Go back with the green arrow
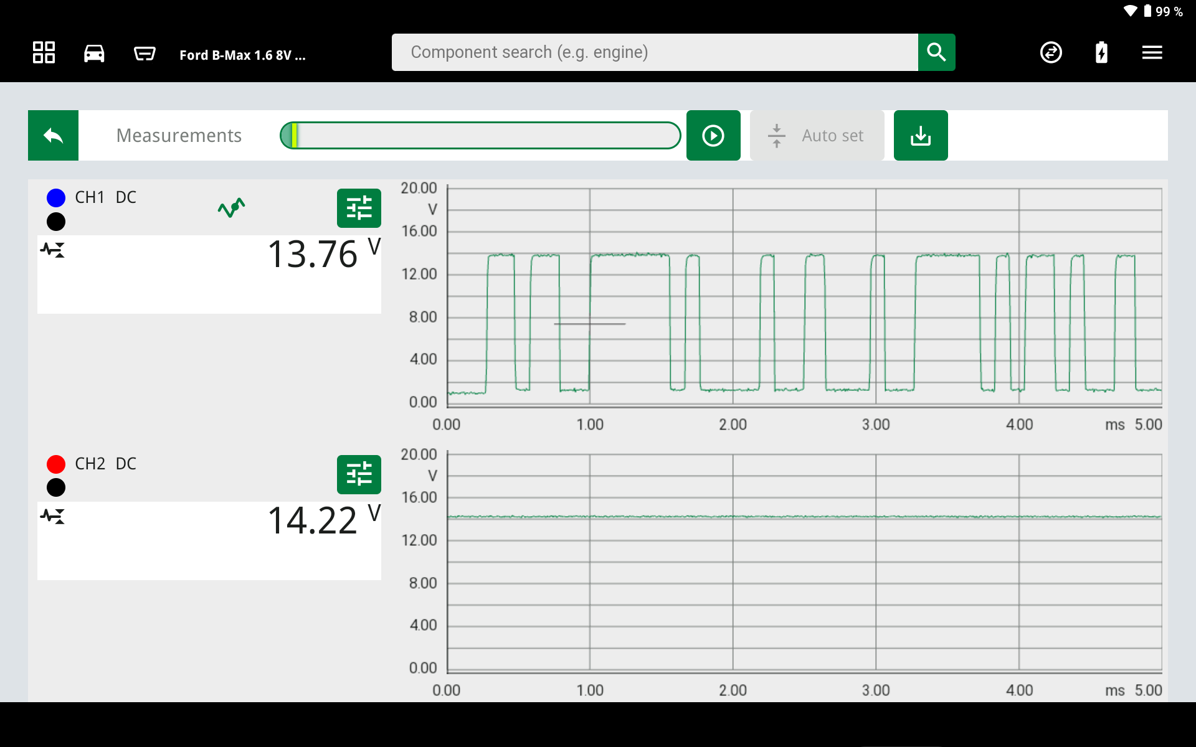 click(53, 136)
